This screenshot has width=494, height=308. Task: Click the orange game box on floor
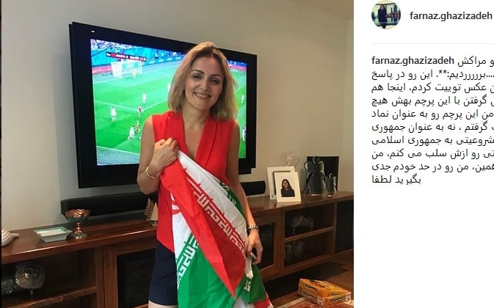pos(324,291)
